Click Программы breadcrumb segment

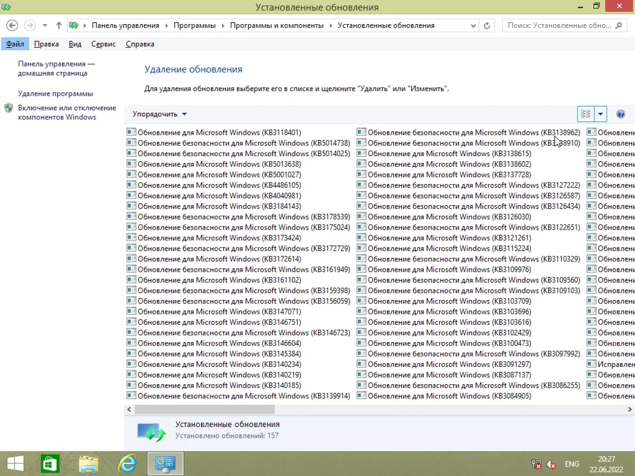point(194,25)
